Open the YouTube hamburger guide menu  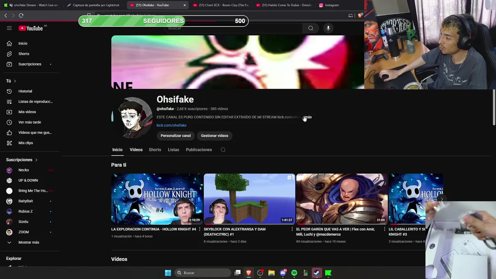click(x=9, y=28)
